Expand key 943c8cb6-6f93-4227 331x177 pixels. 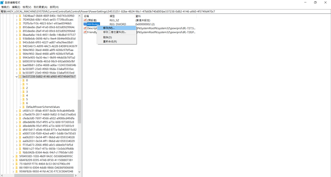pos(17,42)
